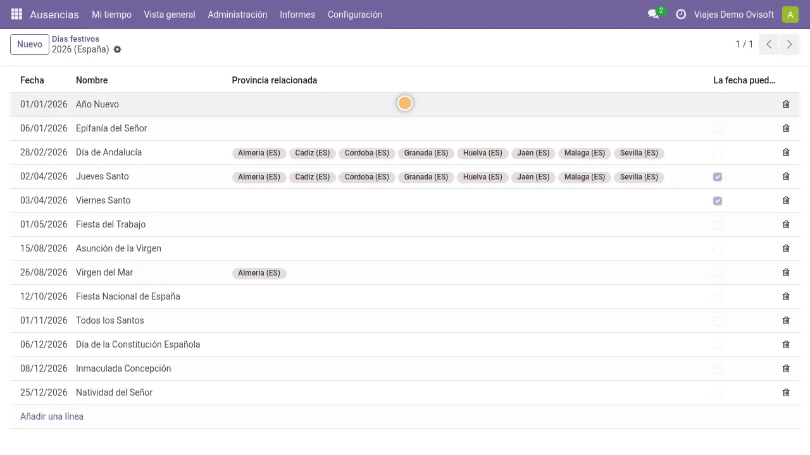Viewport: 810px width, 455px height.
Task: Open the Administración menu
Action: (237, 15)
